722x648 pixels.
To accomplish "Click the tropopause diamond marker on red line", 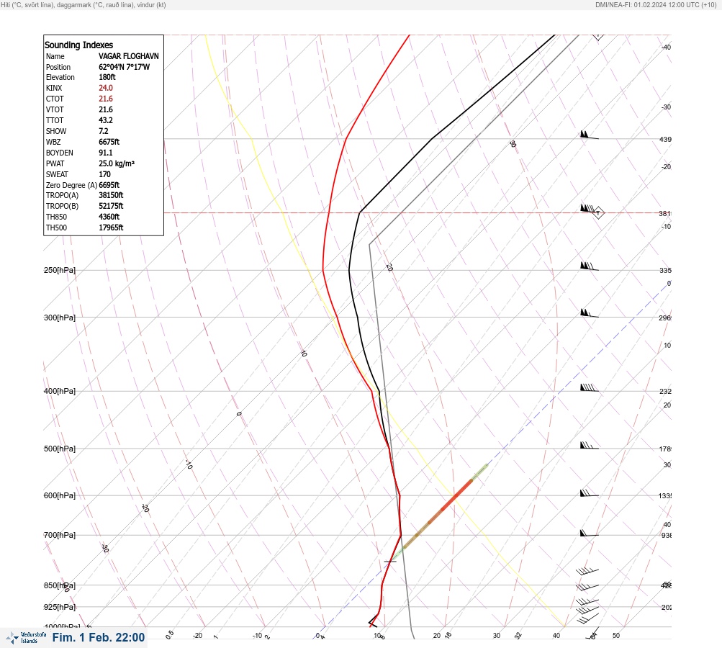I will (x=598, y=213).
